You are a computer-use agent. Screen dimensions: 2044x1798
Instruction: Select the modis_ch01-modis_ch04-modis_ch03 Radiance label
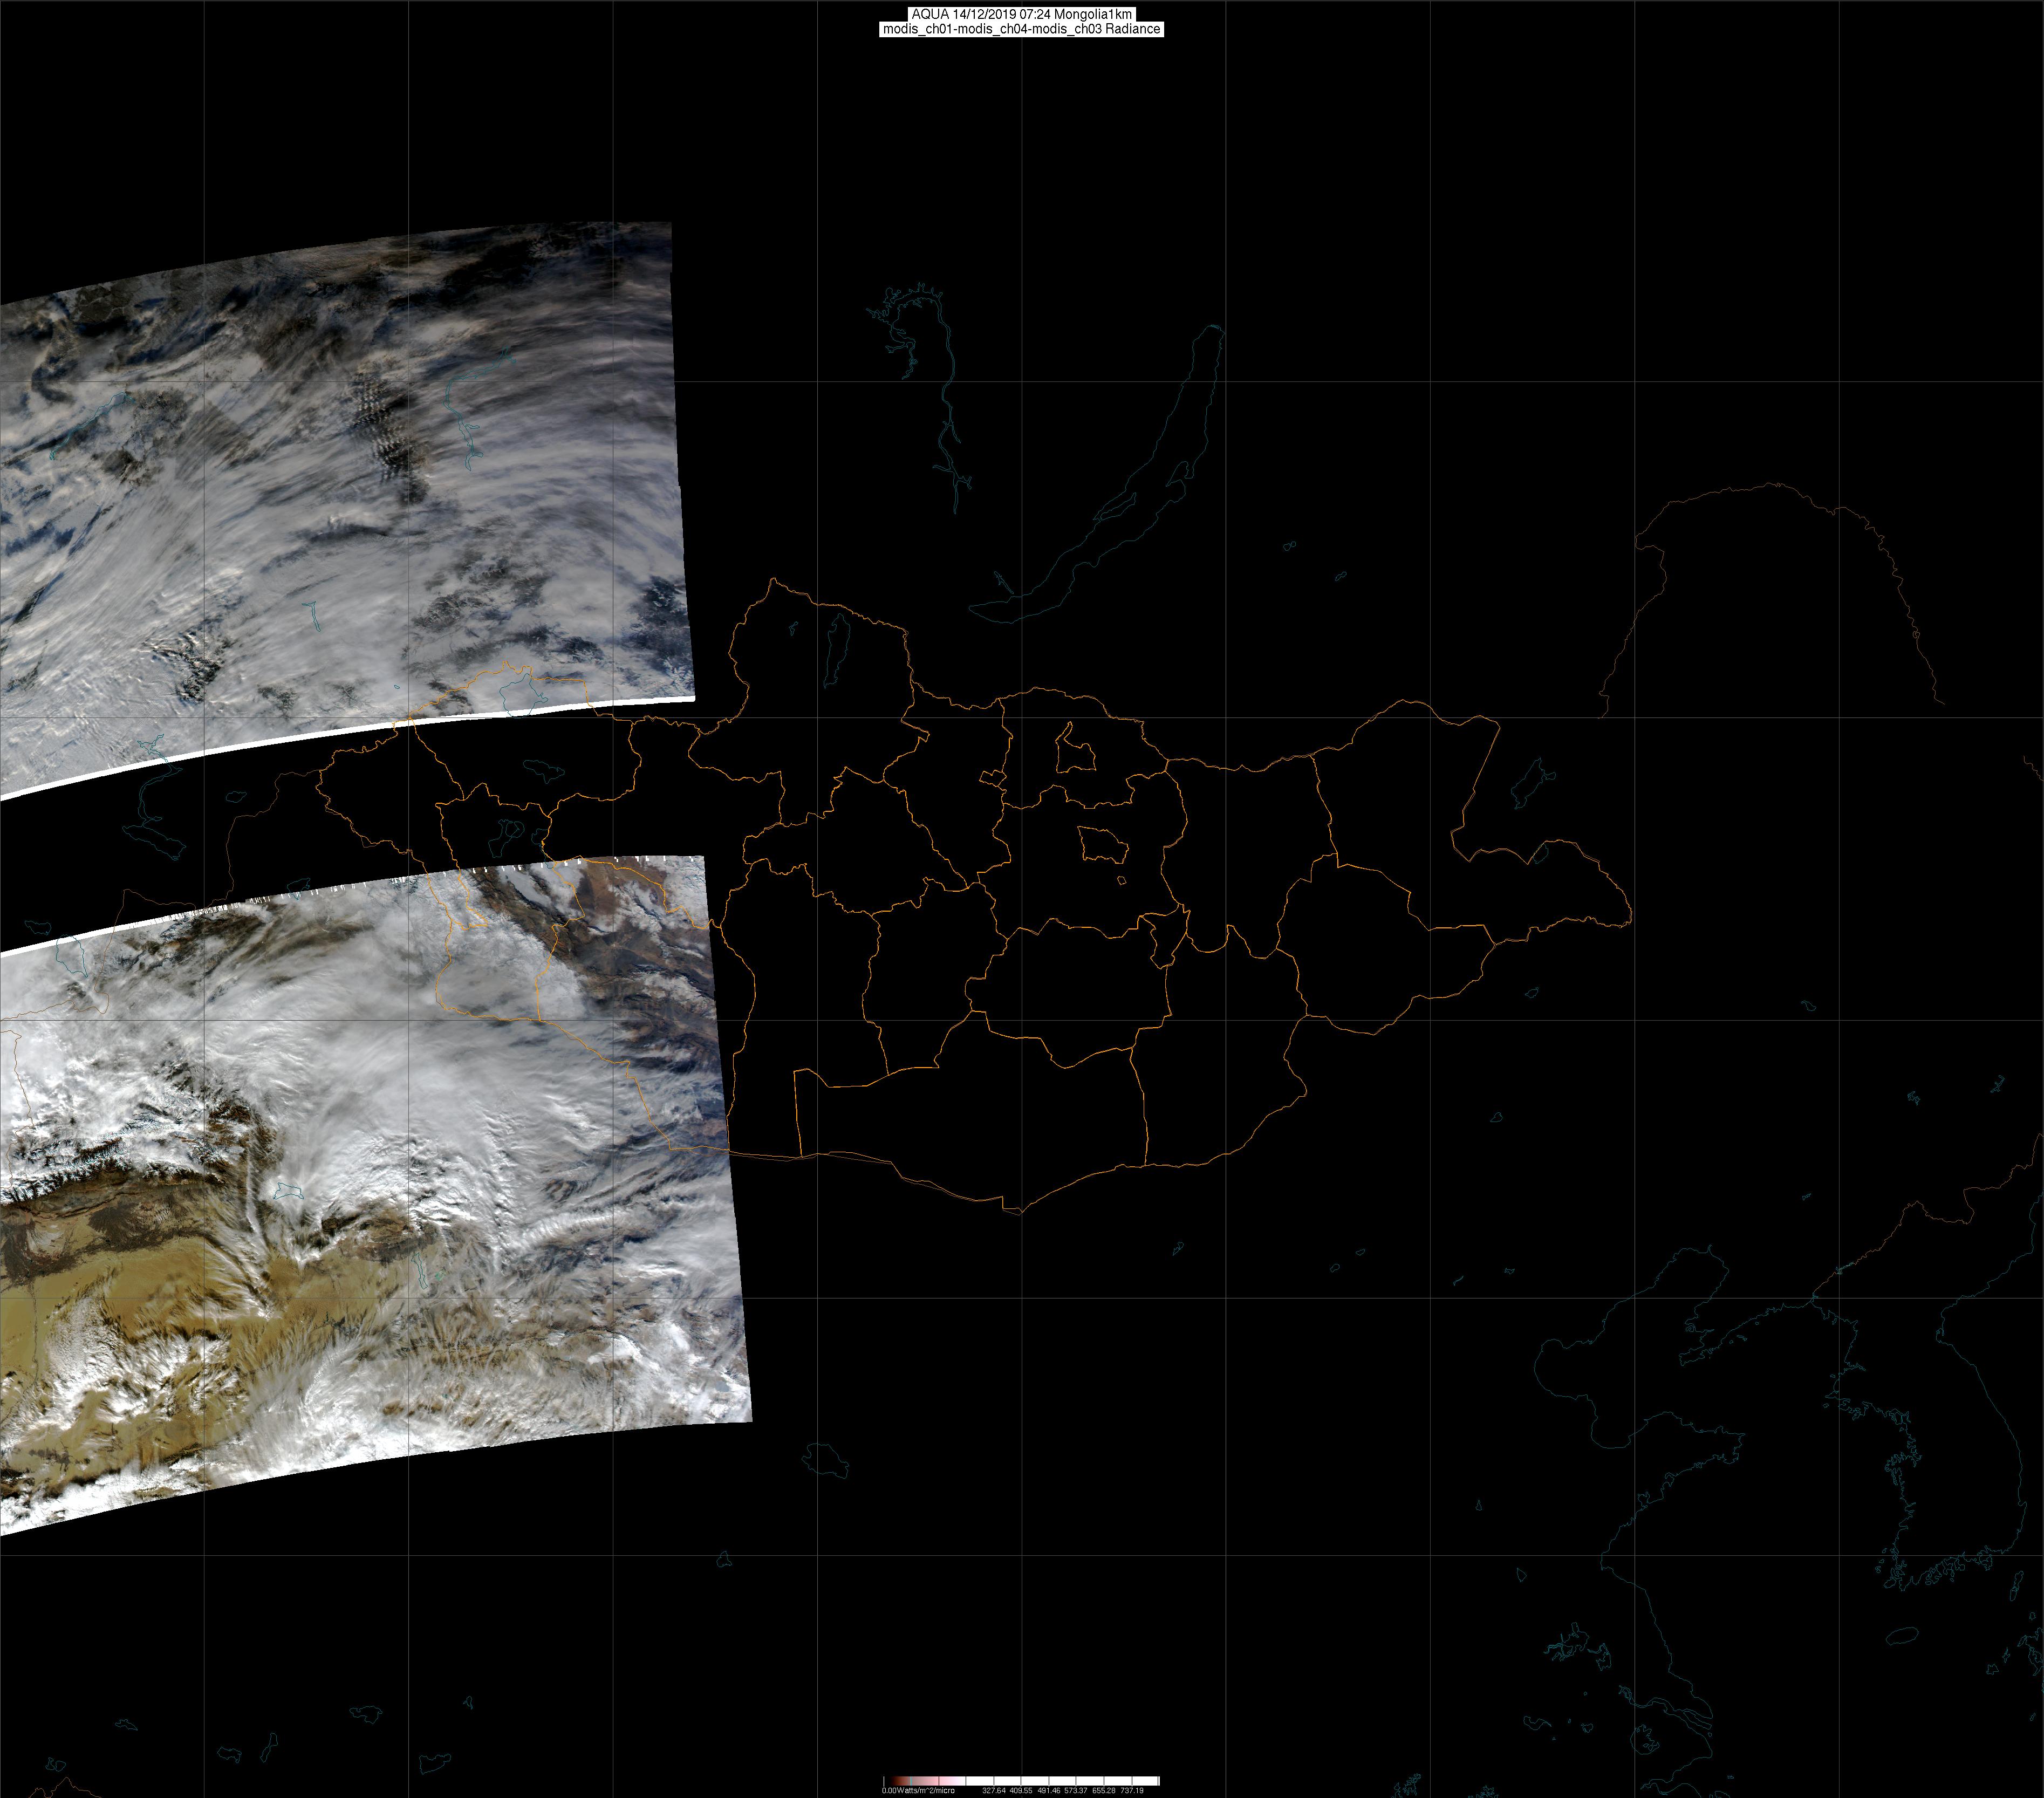[x=1021, y=29]
